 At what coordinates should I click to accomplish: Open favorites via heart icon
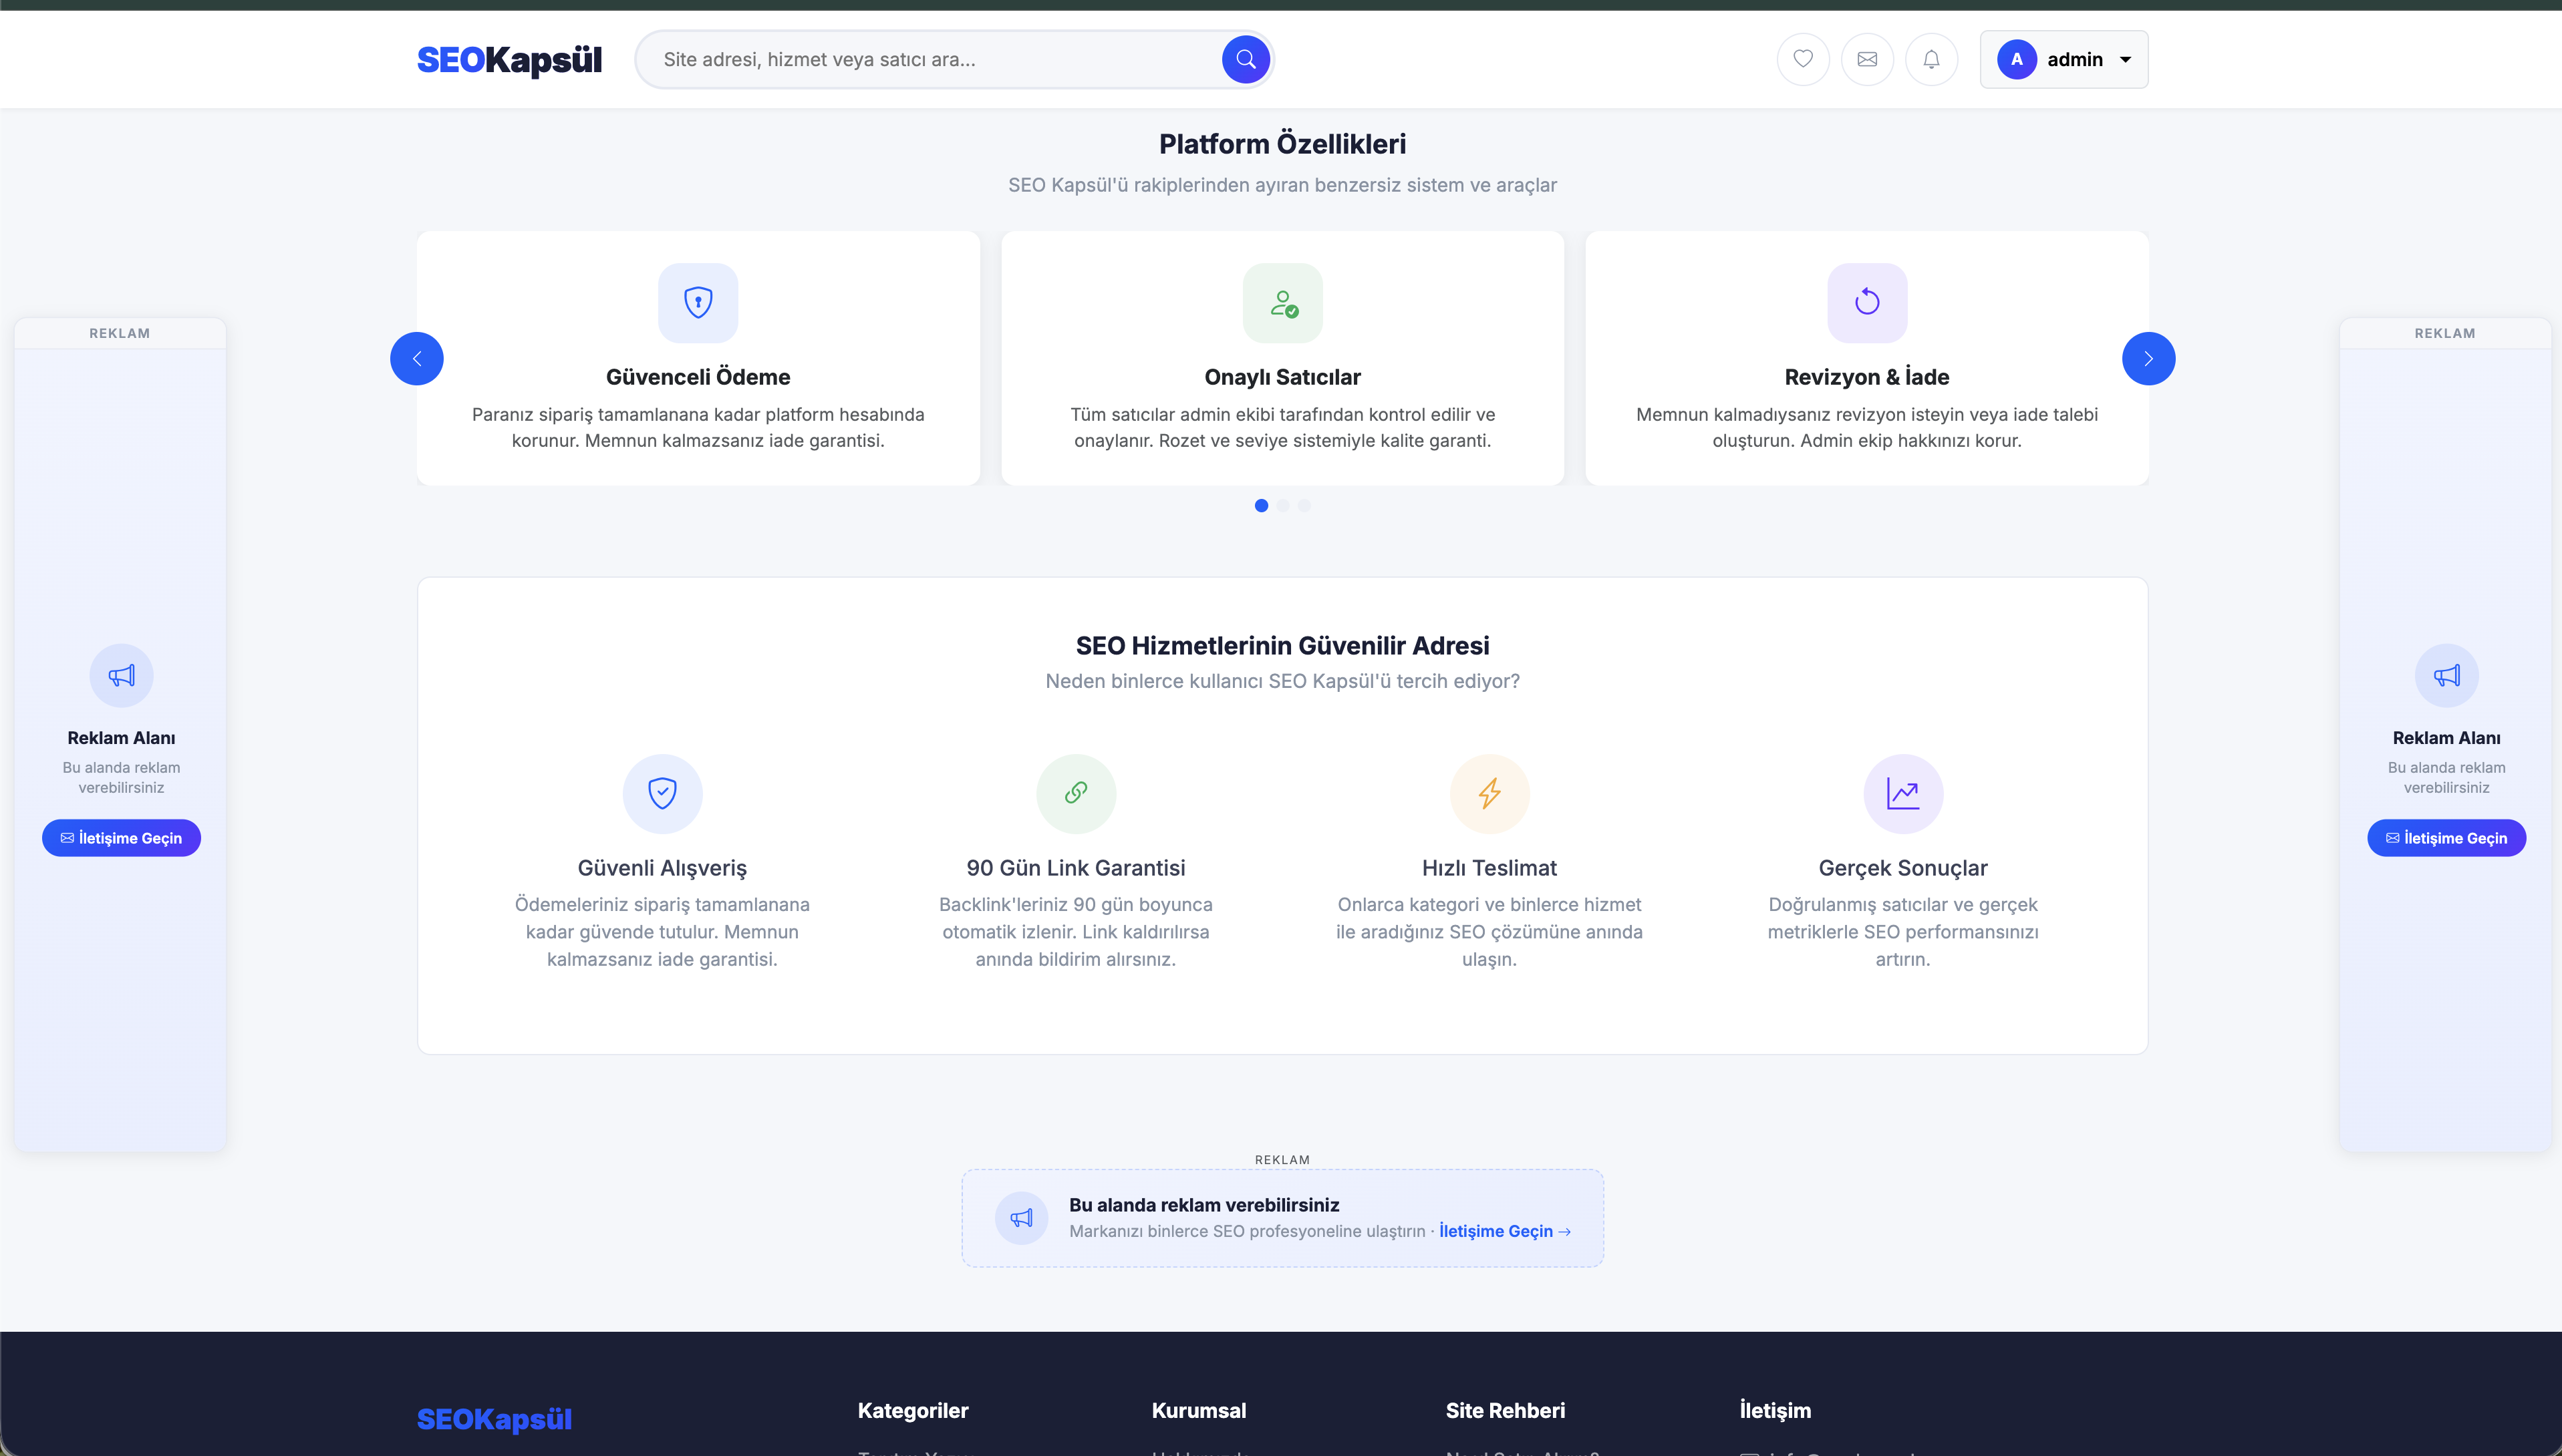point(1803,59)
